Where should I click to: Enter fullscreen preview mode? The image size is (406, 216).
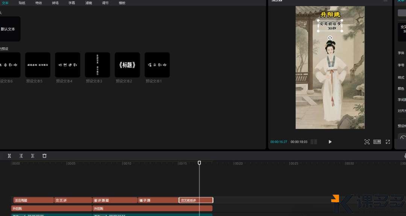pyautogui.click(x=388, y=142)
